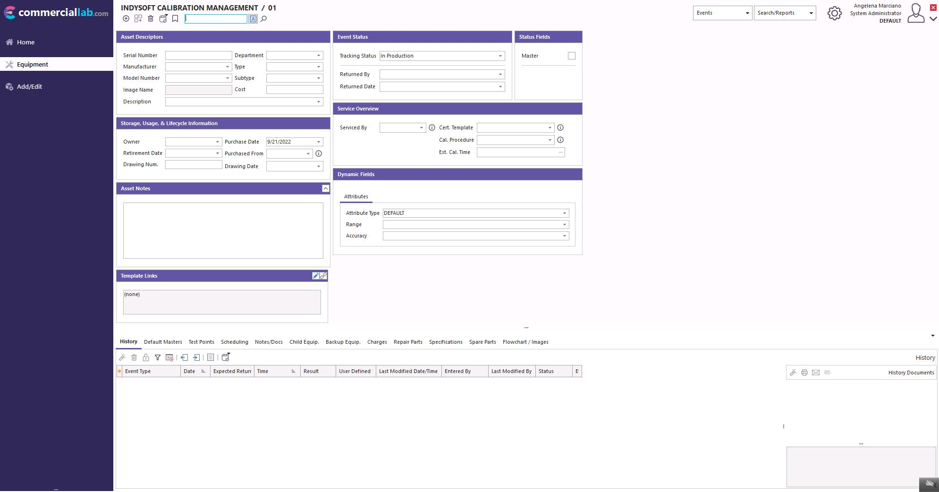
Task: Click the Serial Number input field
Action: (198, 56)
